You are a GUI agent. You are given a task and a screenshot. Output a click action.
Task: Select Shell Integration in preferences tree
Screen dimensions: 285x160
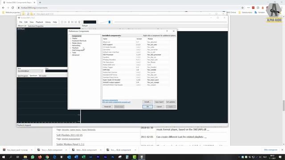(78, 50)
